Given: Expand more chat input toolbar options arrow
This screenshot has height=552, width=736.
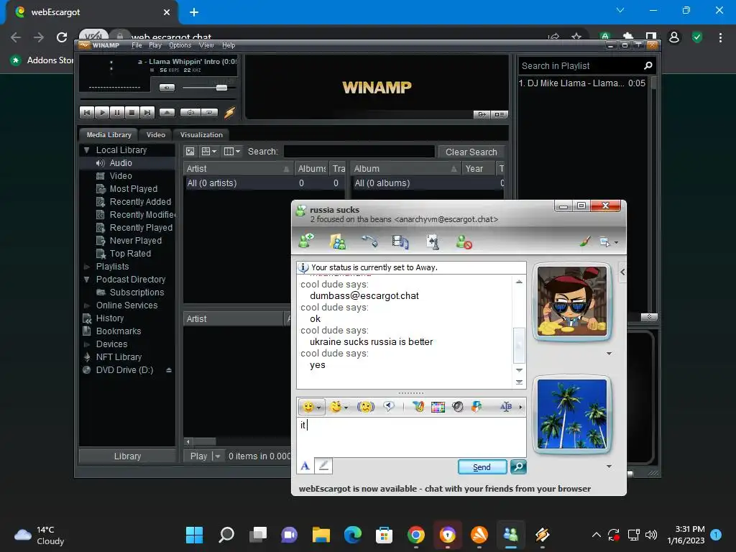Looking at the screenshot, I should 520,408.
